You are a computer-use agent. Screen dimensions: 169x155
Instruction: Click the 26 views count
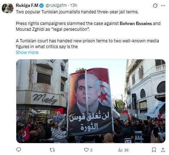126,150
